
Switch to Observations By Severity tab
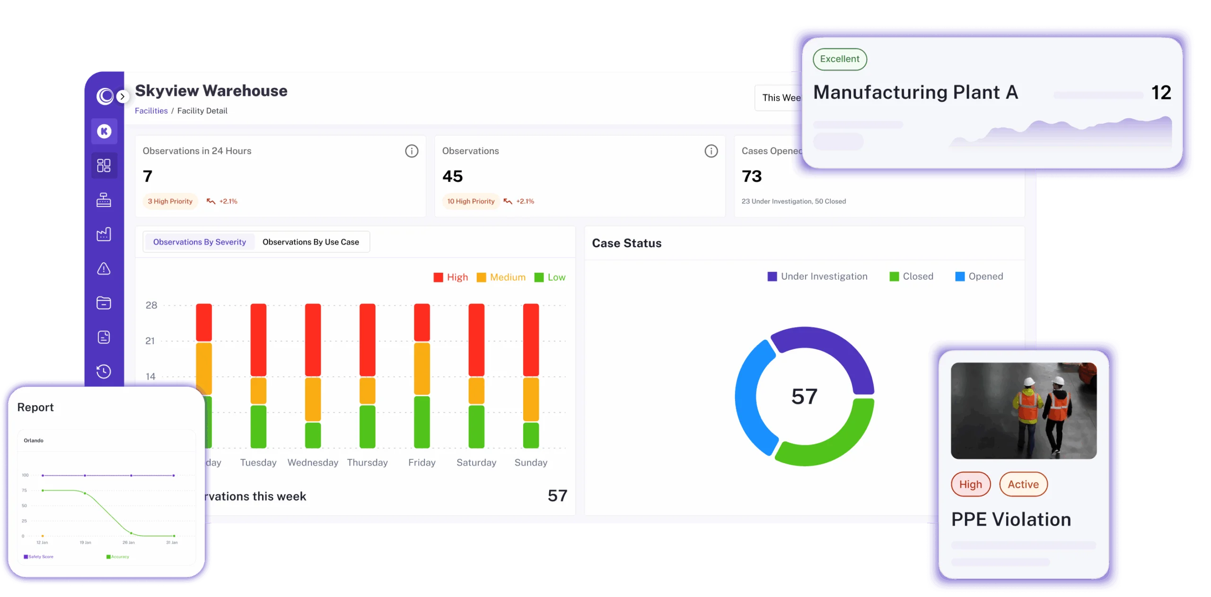click(199, 242)
